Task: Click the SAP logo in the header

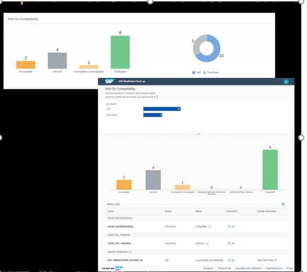Action: [110, 81]
